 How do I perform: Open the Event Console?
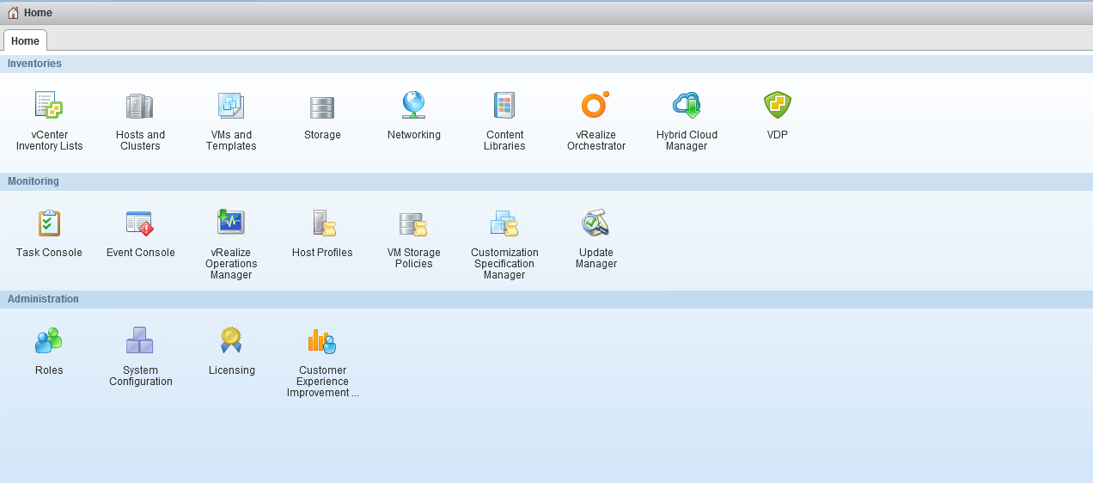[140, 223]
